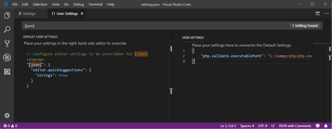Click the "strings" key in default settings
Screen dimensions: 332x129
(45, 75)
